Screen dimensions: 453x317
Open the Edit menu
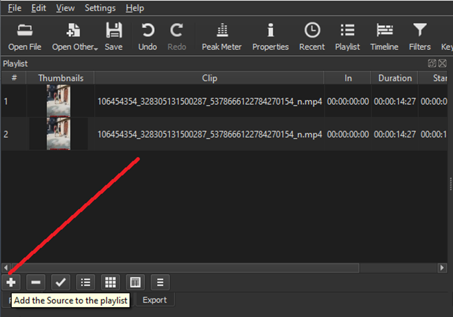pos(38,8)
